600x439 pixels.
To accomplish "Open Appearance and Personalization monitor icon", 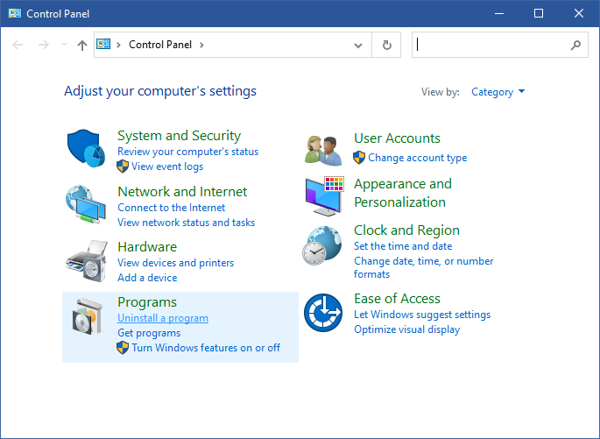I will pyautogui.click(x=324, y=196).
